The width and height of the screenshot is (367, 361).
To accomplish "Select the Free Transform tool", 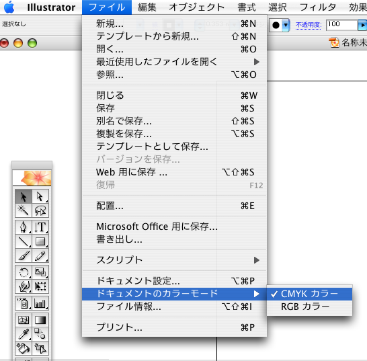I will [40, 286].
